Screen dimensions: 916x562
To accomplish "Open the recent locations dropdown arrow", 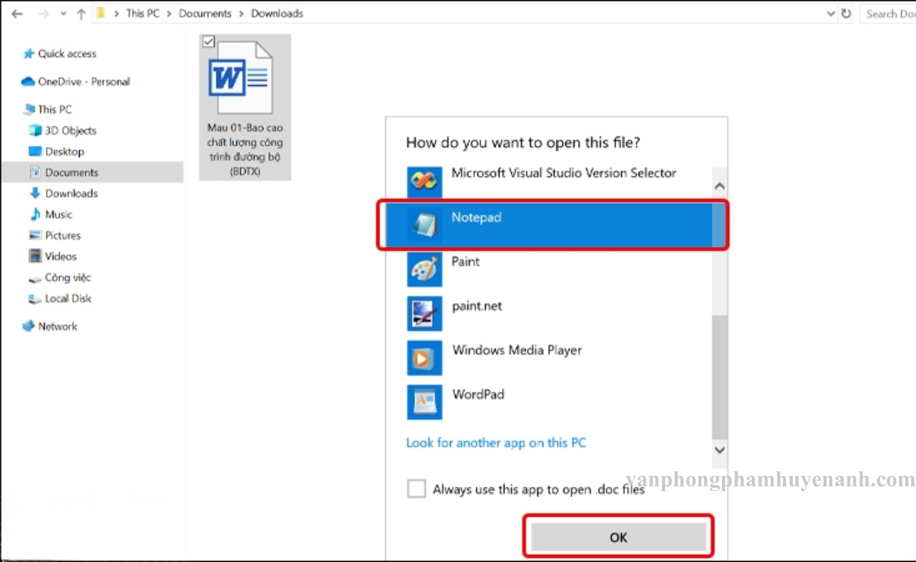I will (x=63, y=14).
